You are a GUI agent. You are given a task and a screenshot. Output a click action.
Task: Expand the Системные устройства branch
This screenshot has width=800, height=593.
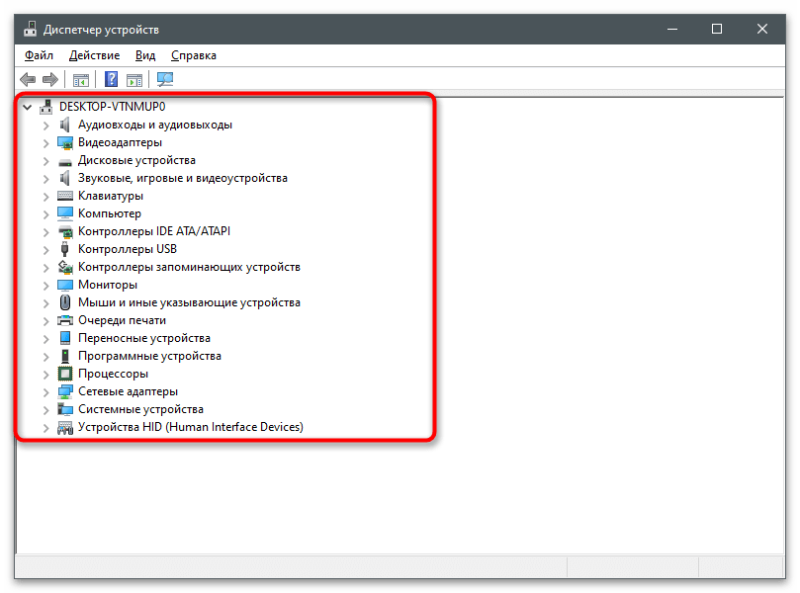(45, 410)
